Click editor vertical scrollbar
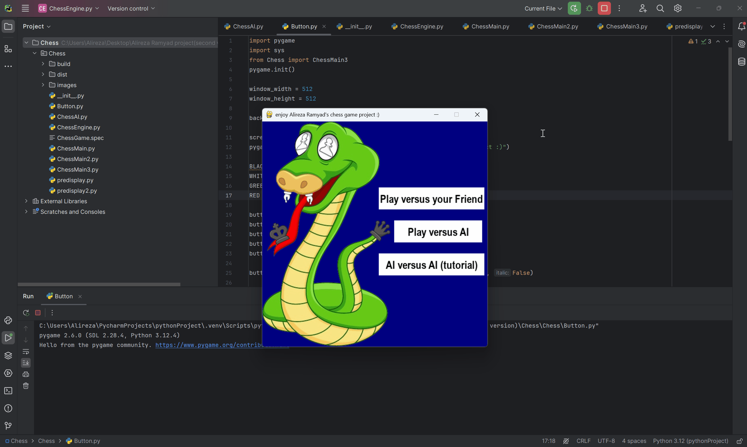Viewport: 747px width, 447px height. [x=730, y=94]
